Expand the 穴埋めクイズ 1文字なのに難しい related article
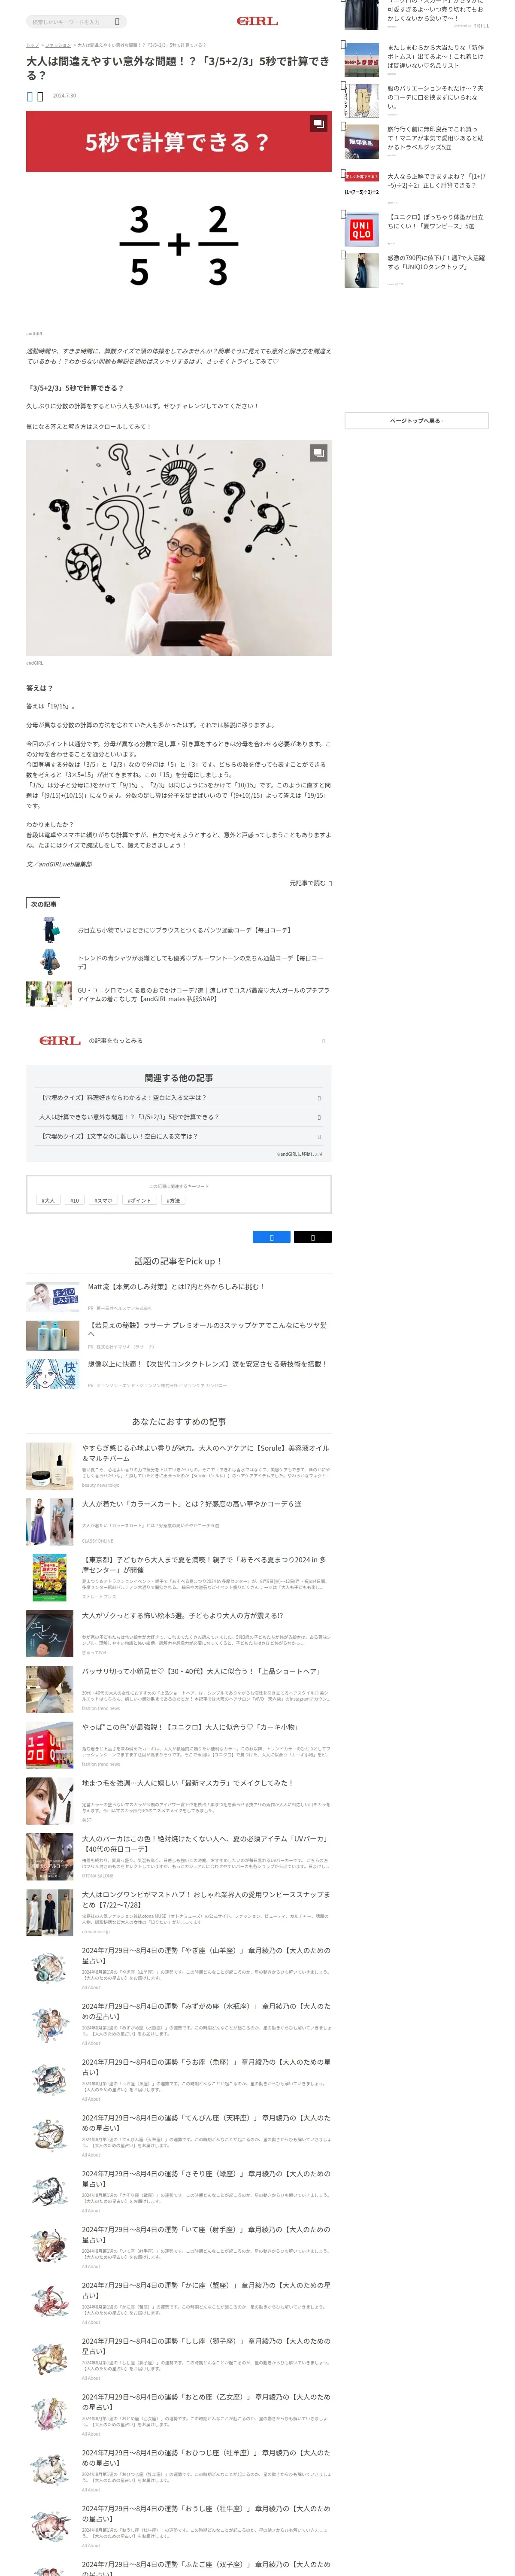The width and height of the screenshot is (515, 2576). (x=179, y=1136)
